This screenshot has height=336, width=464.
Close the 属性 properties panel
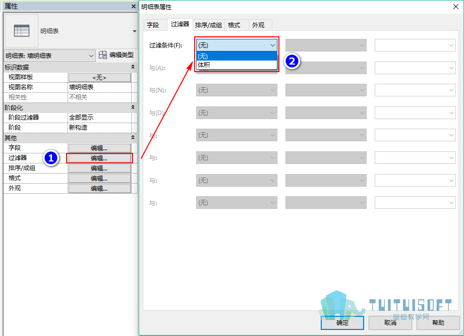click(x=134, y=6)
